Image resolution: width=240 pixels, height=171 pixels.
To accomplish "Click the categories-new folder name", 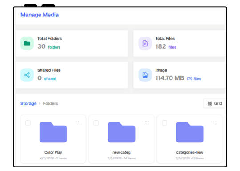I will point(190,152).
